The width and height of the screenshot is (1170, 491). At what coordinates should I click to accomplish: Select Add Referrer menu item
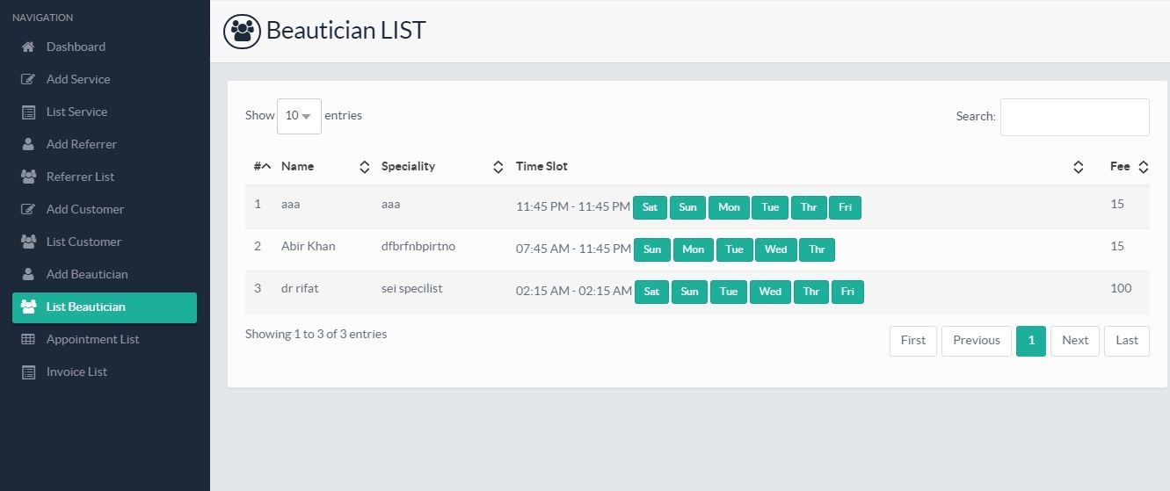pos(81,144)
